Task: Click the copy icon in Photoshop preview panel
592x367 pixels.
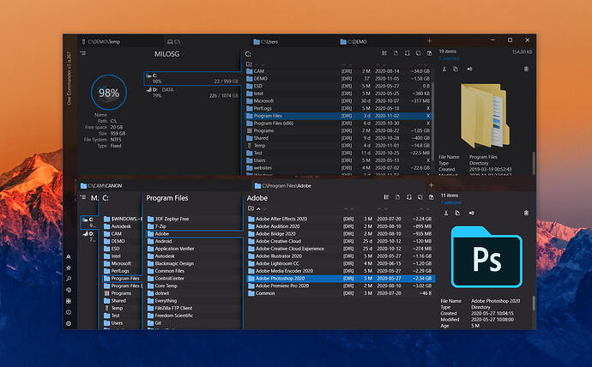Action: click(x=457, y=213)
